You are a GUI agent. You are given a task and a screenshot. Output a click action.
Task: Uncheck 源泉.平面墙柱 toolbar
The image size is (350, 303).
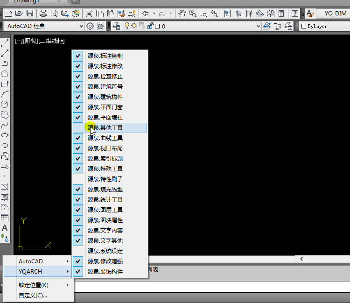click(x=110, y=118)
